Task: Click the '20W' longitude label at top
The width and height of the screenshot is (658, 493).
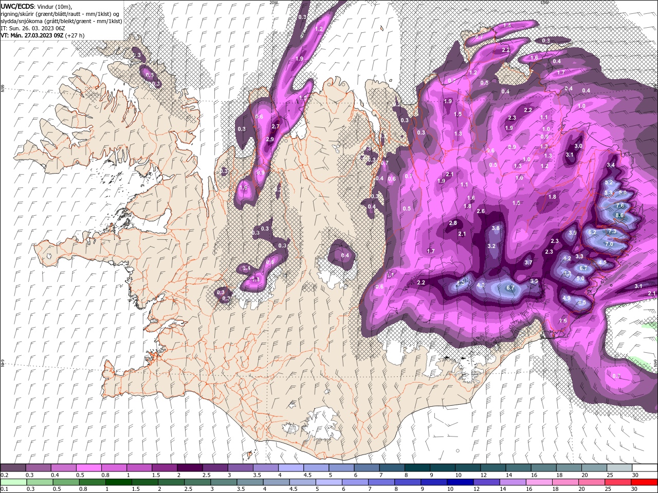Action: [x=274, y=3]
